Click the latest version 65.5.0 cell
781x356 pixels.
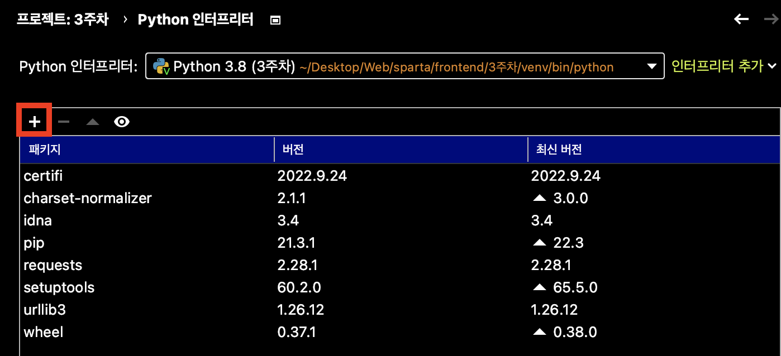pyautogui.click(x=575, y=287)
